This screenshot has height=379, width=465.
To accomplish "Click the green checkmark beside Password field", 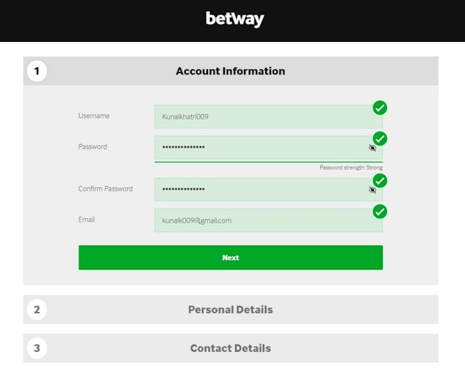I will [380, 138].
